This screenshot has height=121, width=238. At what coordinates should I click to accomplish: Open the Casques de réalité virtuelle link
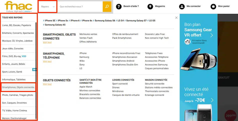(x=126, y=95)
